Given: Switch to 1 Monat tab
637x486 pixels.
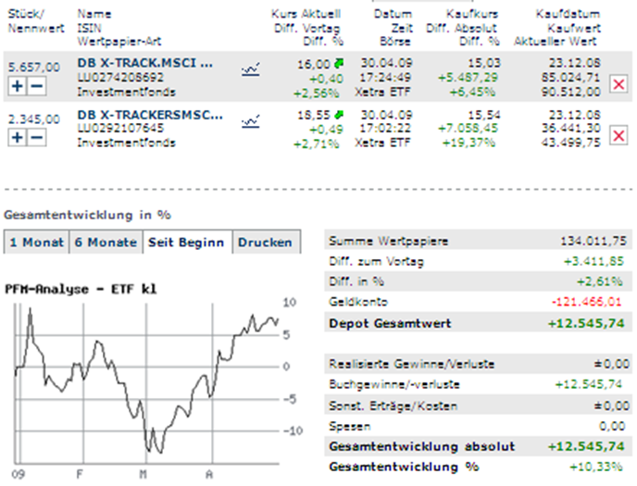Looking at the screenshot, I should coord(36,243).
